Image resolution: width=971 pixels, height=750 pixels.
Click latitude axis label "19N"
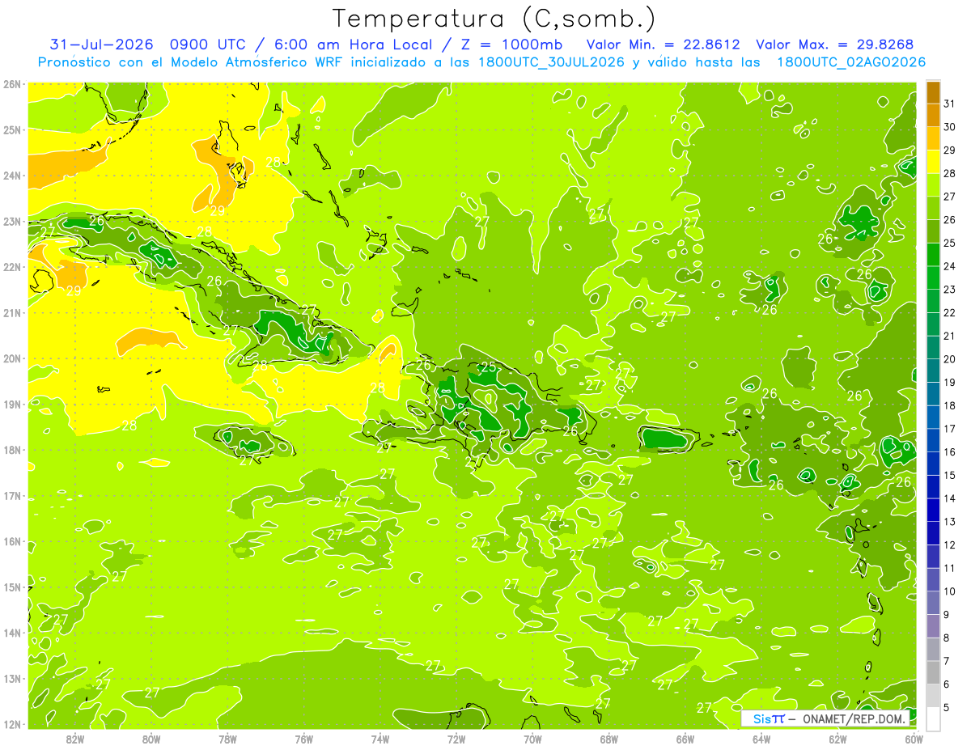click(x=12, y=404)
